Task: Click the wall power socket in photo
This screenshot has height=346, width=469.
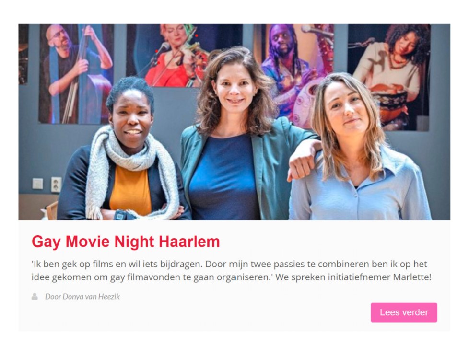Action: pyautogui.click(x=56, y=185)
